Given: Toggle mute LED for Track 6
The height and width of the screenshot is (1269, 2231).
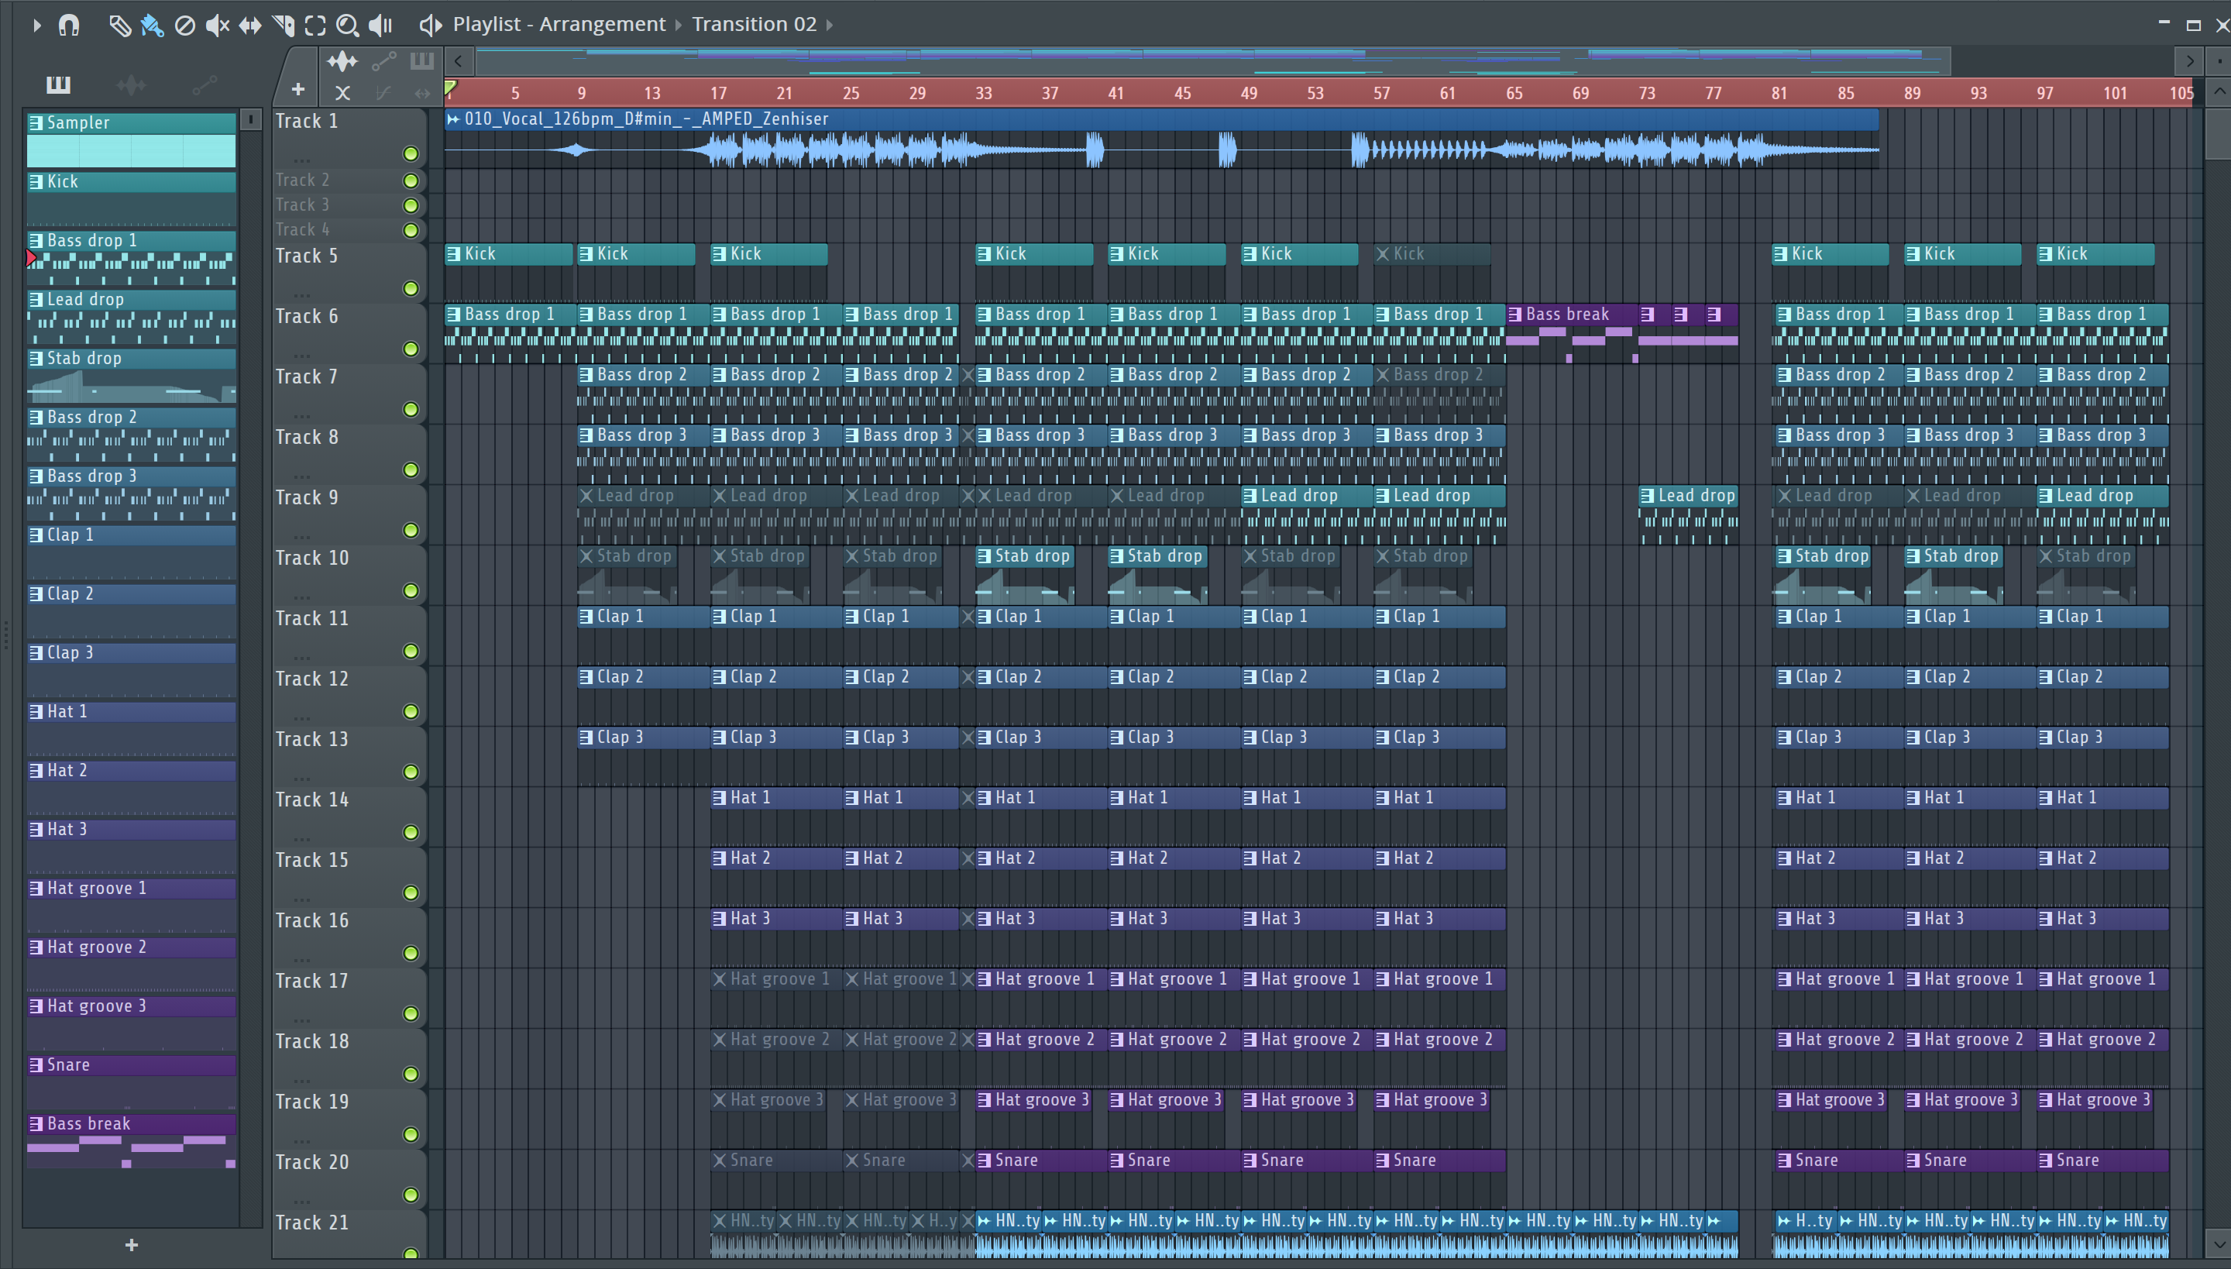Looking at the screenshot, I should 411,349.
